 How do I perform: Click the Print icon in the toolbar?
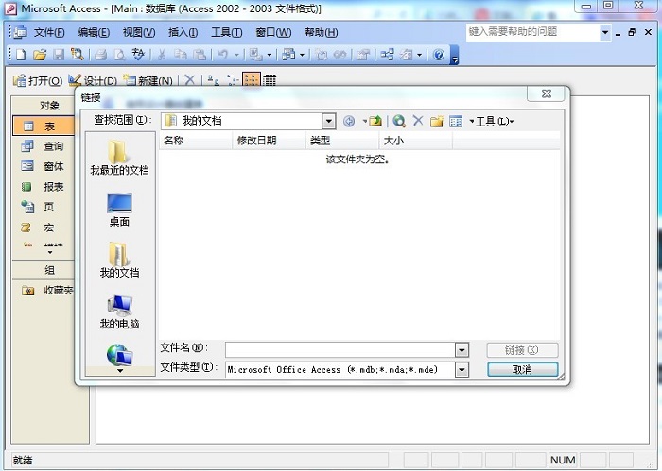click(x=101, y=55)
